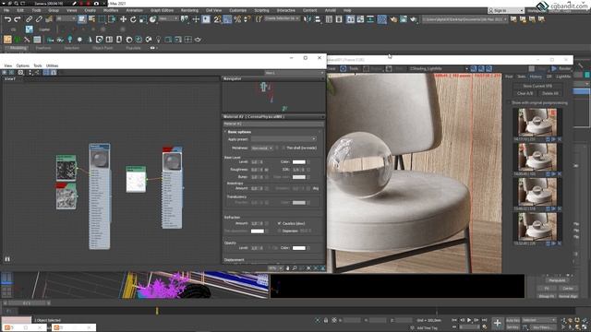Click the Undo arrow in the main toolbar
The height and width of the screenshot is (332, 591).
click(7, 18)
